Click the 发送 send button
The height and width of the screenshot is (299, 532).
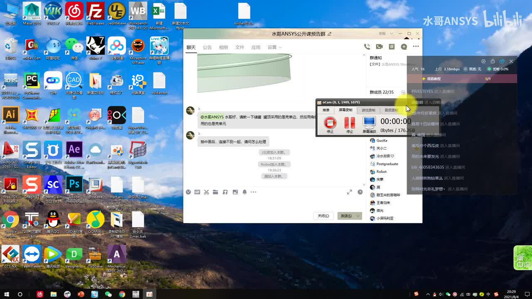pos(346,216)
